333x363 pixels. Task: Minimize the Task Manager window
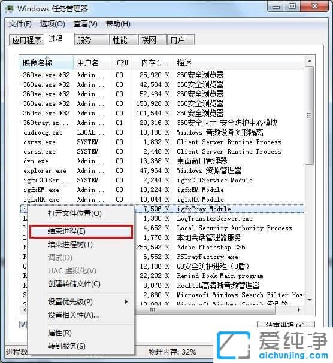[276, 6]
